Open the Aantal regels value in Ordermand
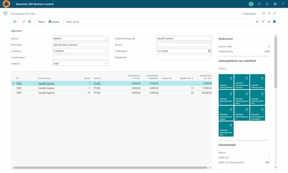Image resolution: width=288 pixels, height=173 pixels. coord(268,47)
